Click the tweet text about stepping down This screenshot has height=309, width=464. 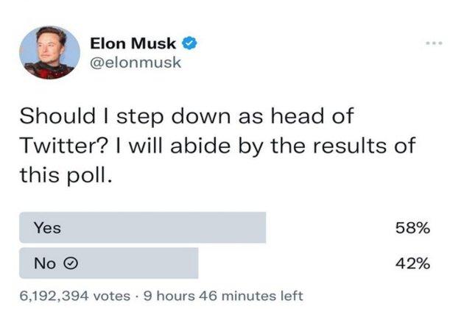217,145
